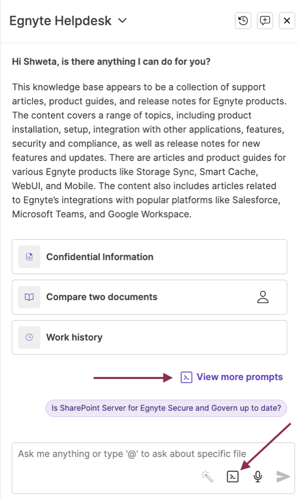This screenshot has height=499, width=299.
Task: Click the clock icon on Work history
Action: tap(29, 337)
